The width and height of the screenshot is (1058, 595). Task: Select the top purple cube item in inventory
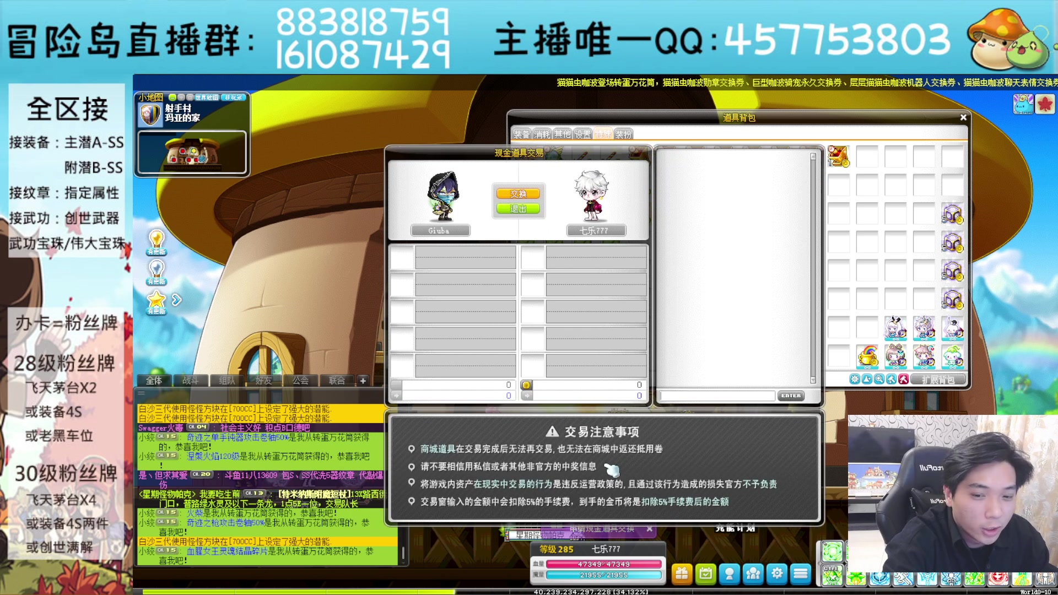(952, 214)
